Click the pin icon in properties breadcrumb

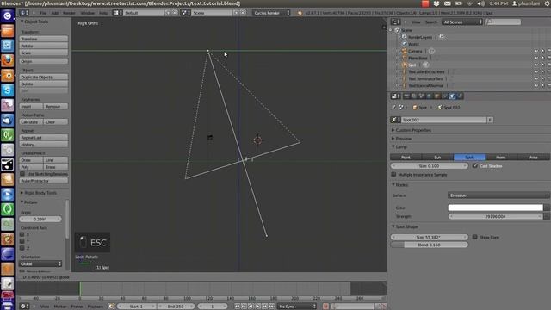click(393, 107)
